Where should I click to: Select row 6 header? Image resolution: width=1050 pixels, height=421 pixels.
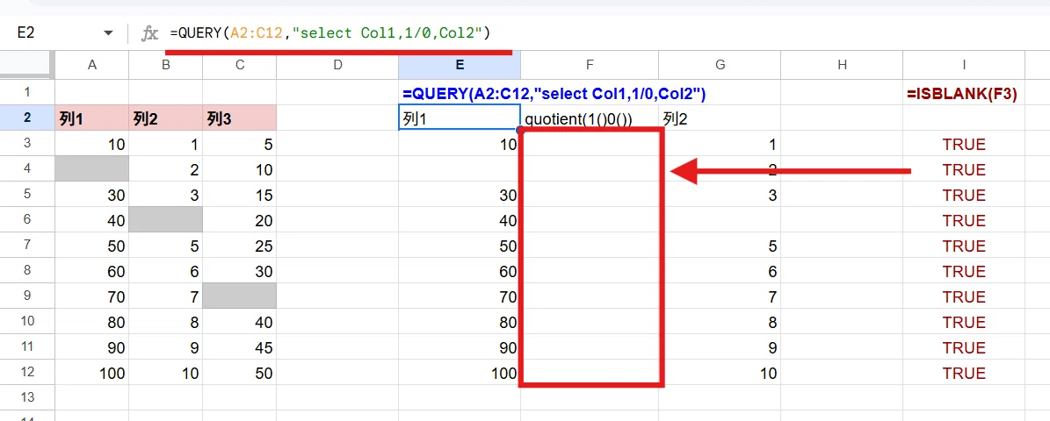pyautogui.click(x=26, y=220)
